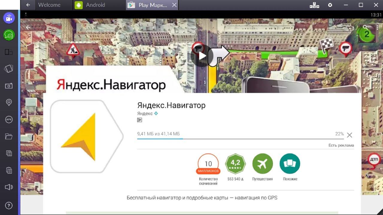Install APK using sidebar APK icon

[9, 120]
